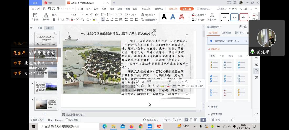The height and width of the screenshot is (130, 289).
Task: Switch to reading view icon
Action: [x=196, y=120]
